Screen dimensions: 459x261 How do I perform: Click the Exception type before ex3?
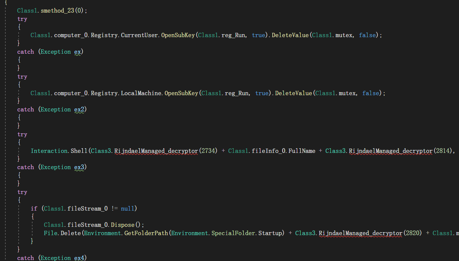point(55,167)
